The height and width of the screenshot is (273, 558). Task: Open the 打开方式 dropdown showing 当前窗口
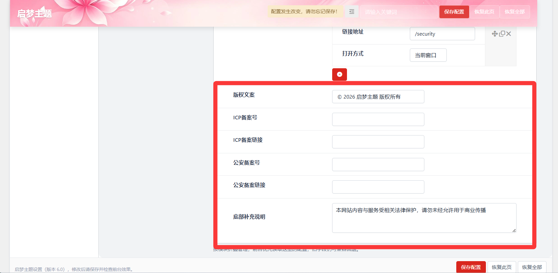(x=428, y=55)
